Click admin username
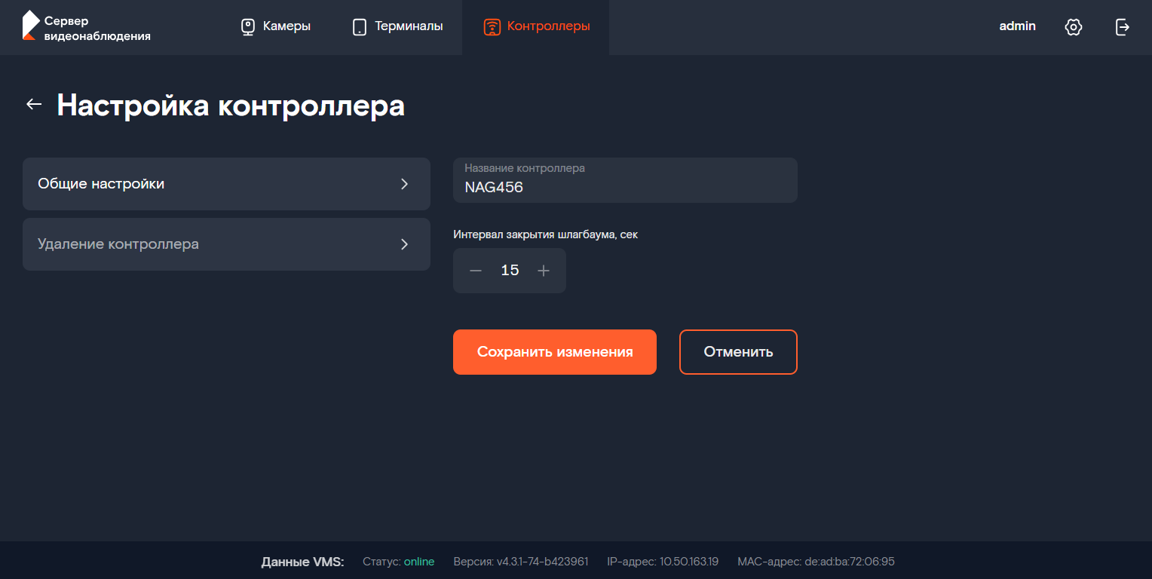Screen dimensions: 1152x579 tap(1017, 26)
